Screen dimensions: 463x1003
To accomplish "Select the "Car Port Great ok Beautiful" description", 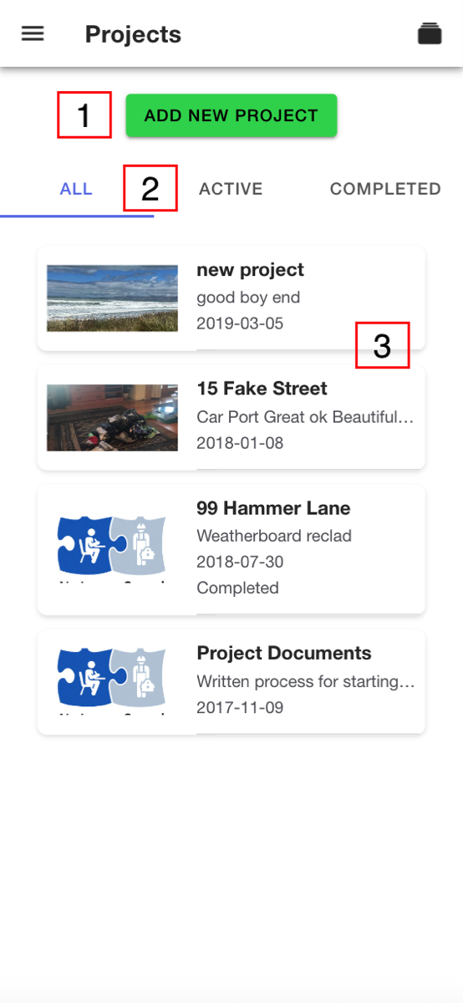I will click(306, 416).
